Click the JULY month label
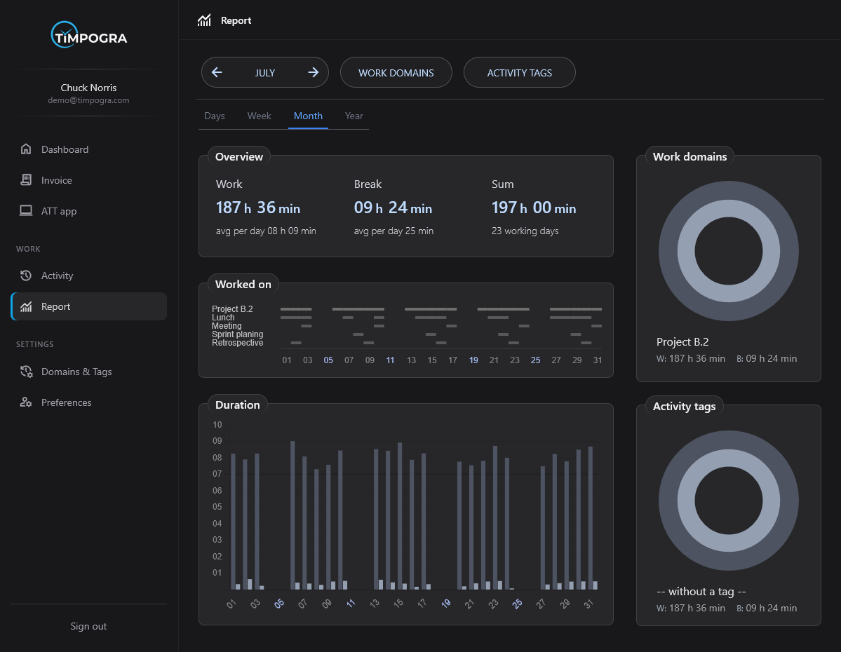This screenshot has width=841, height=652. coord(265,73)
